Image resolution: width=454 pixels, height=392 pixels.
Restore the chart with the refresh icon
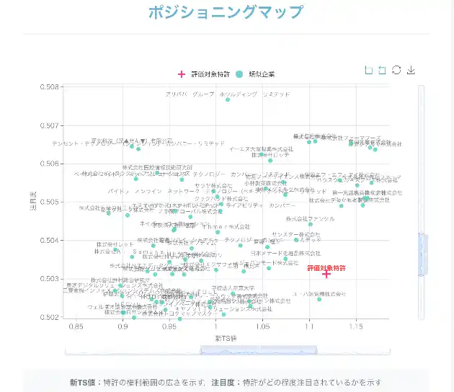[x=396, y=70]
